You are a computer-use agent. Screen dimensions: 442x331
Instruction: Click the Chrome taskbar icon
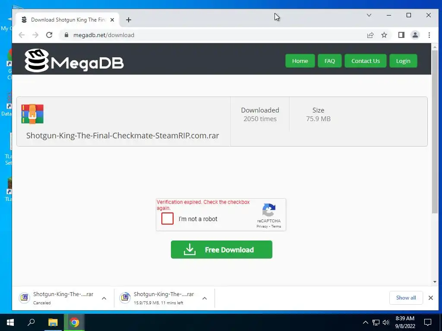point(74,322)
